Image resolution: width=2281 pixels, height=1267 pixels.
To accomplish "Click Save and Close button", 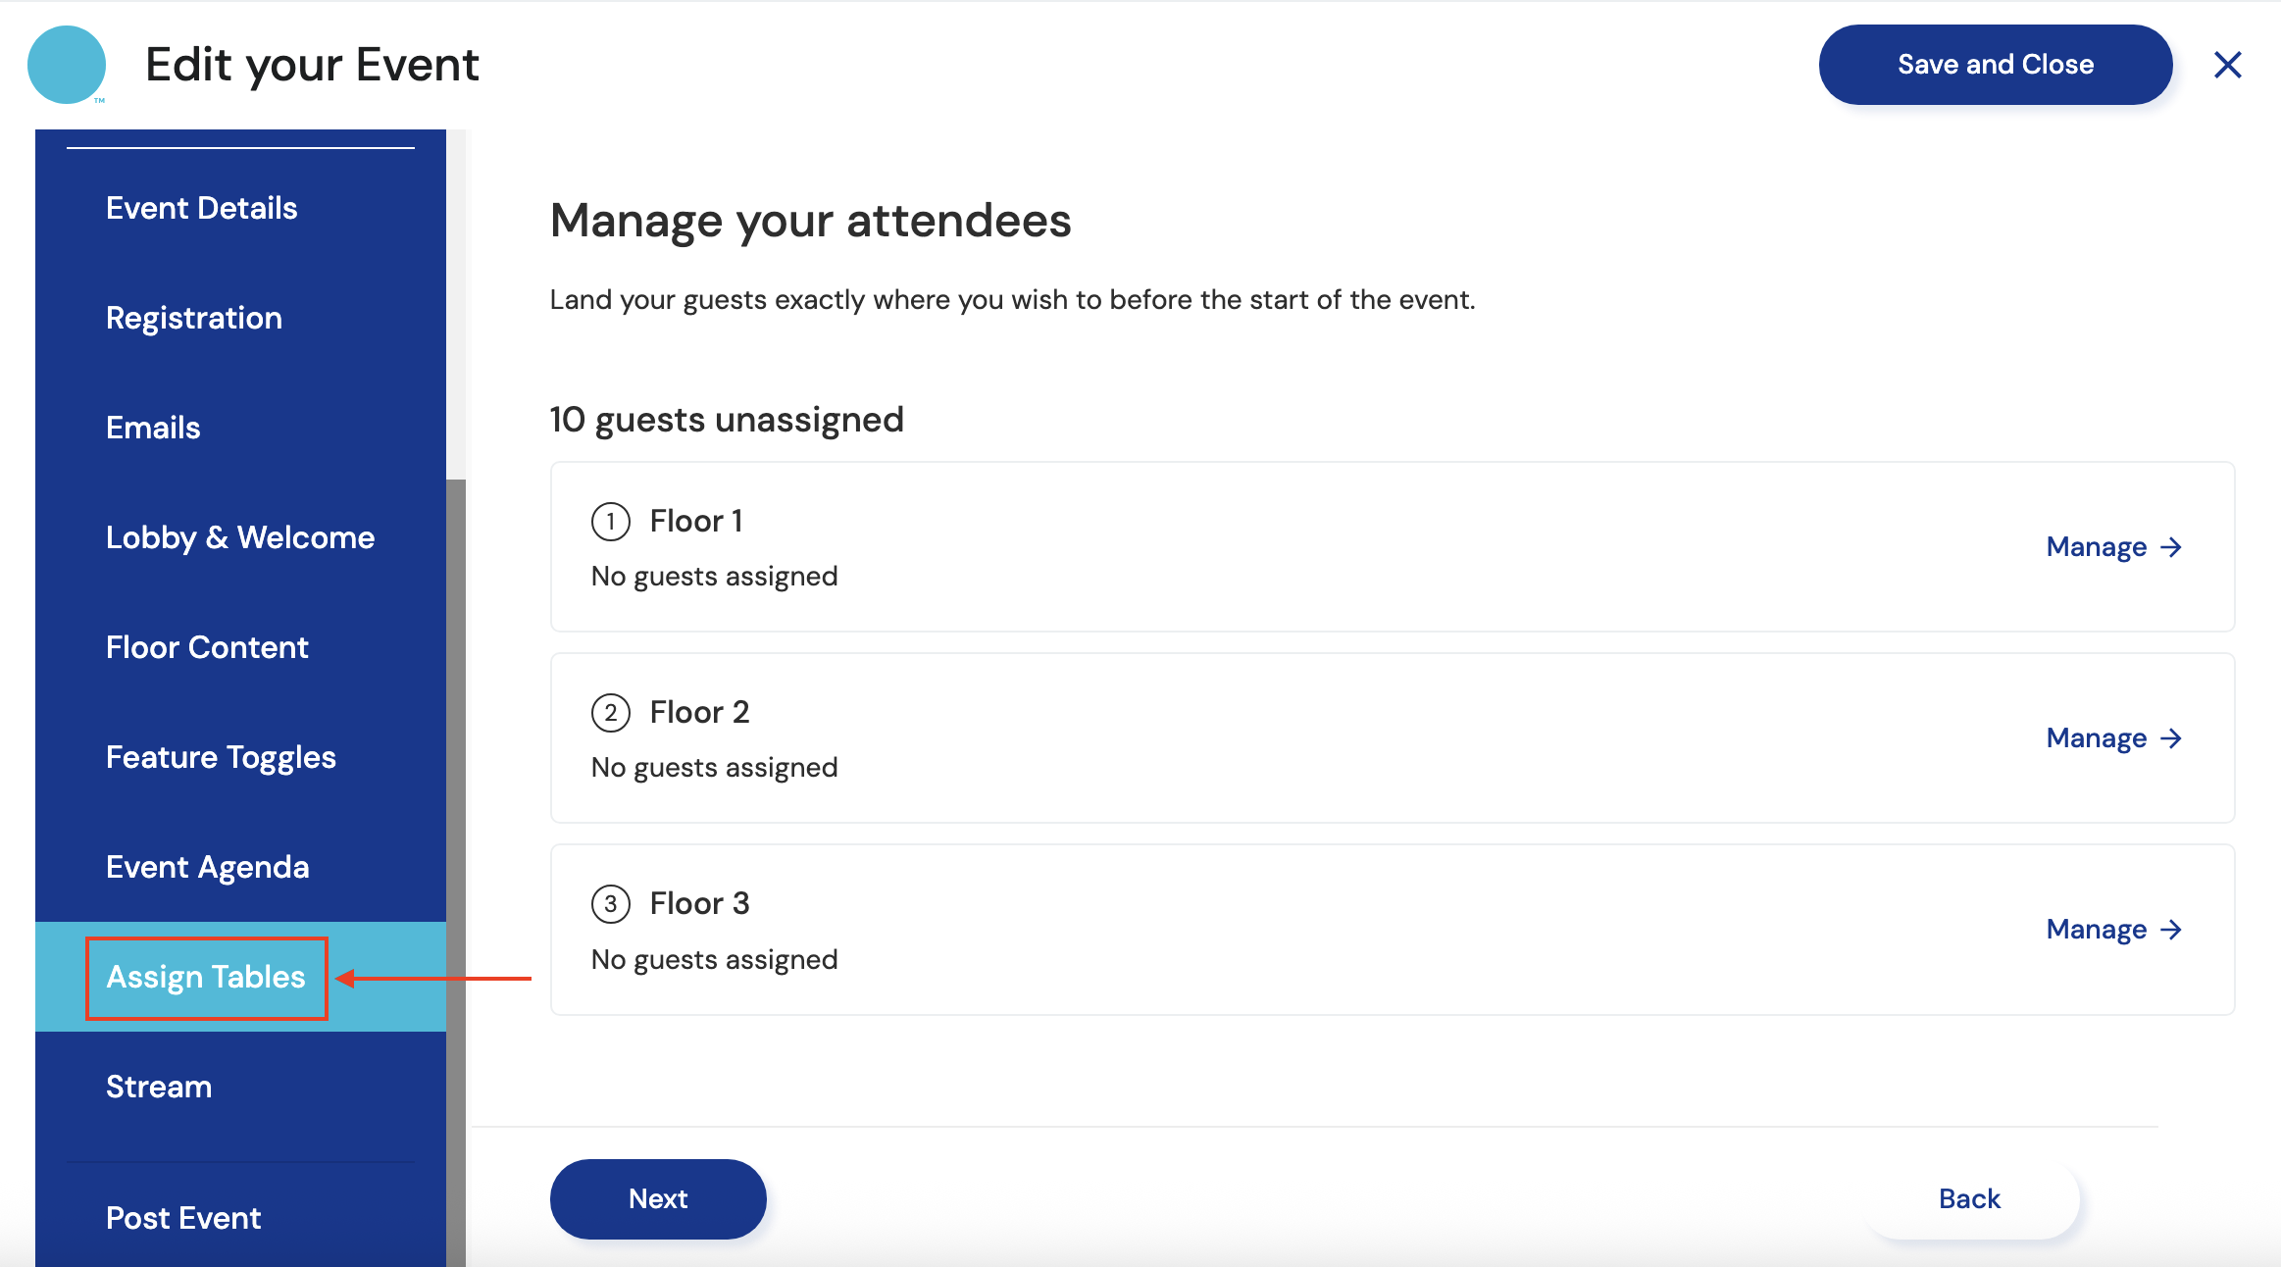I will tap(1995, 65).
